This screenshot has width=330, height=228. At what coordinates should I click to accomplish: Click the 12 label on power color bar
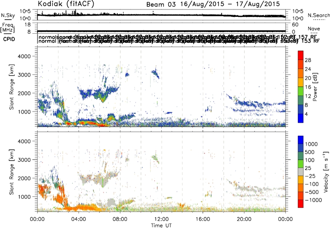pos(308,96)
